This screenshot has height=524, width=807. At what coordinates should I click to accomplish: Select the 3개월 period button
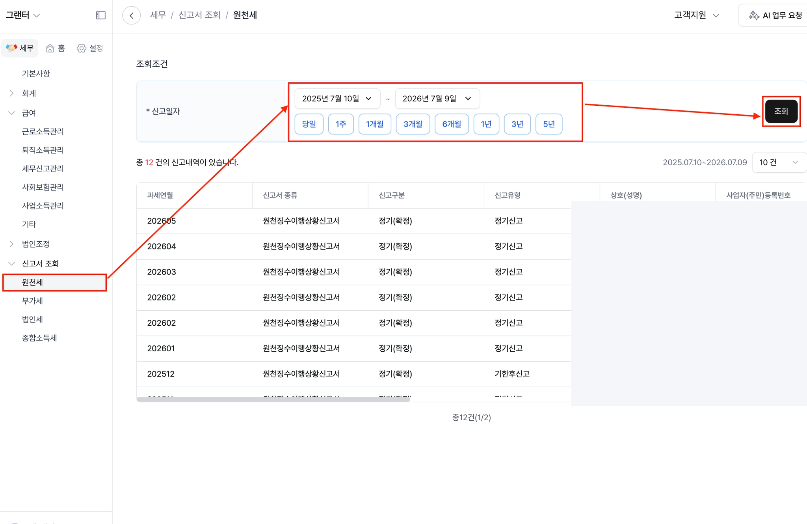click(413, 124)
